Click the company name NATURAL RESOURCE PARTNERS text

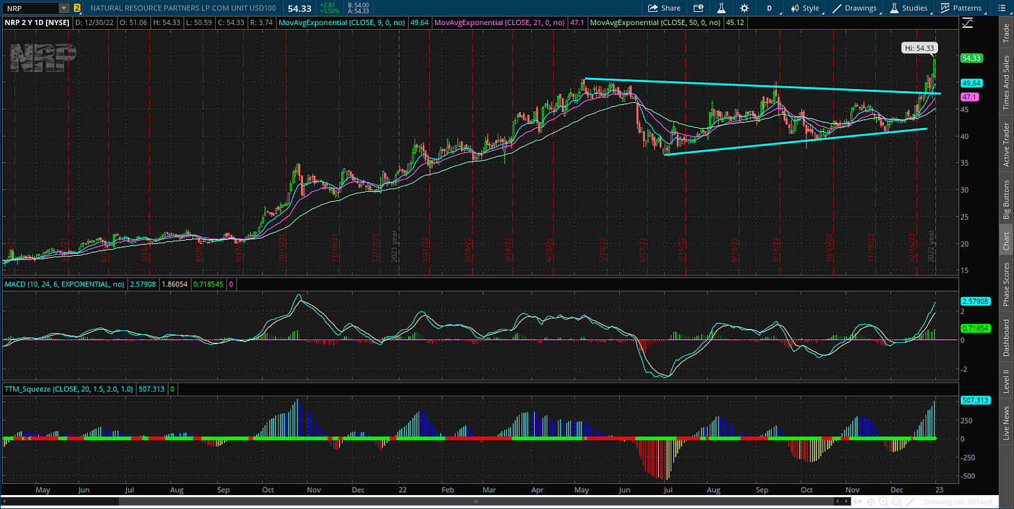click(x=182, y=8)
